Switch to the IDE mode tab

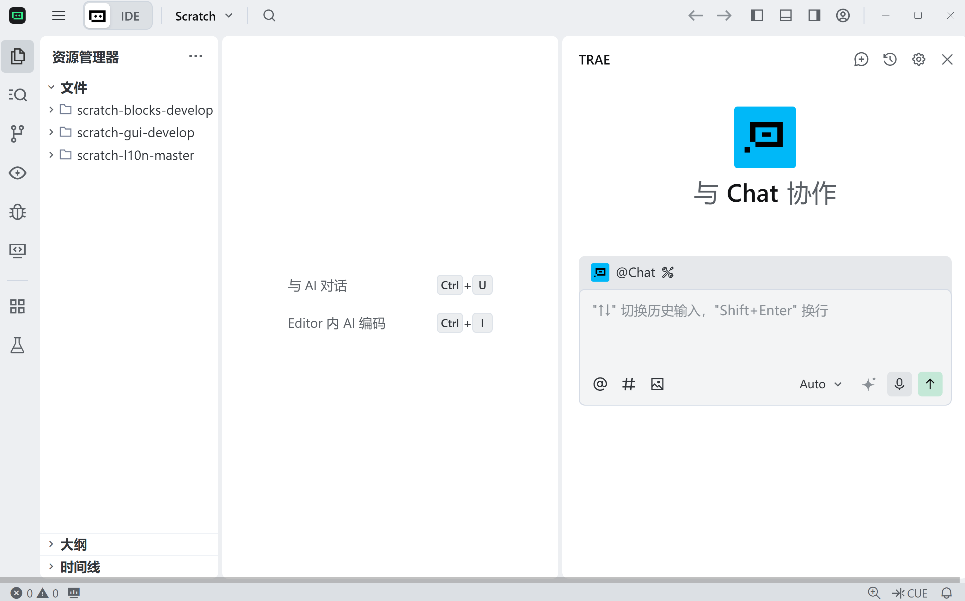point(130,16)
